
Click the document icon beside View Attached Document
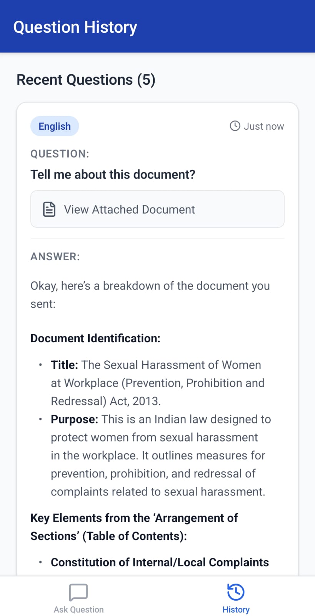click(49, 209)
